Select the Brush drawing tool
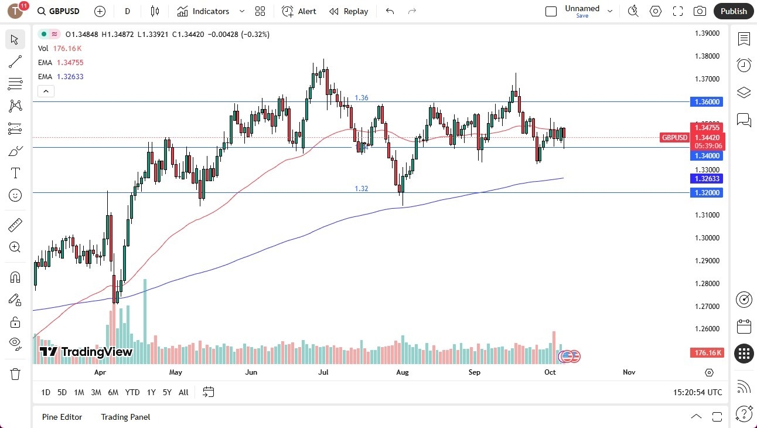This screenshot has height=428, width=757. (x=15, y=150)
